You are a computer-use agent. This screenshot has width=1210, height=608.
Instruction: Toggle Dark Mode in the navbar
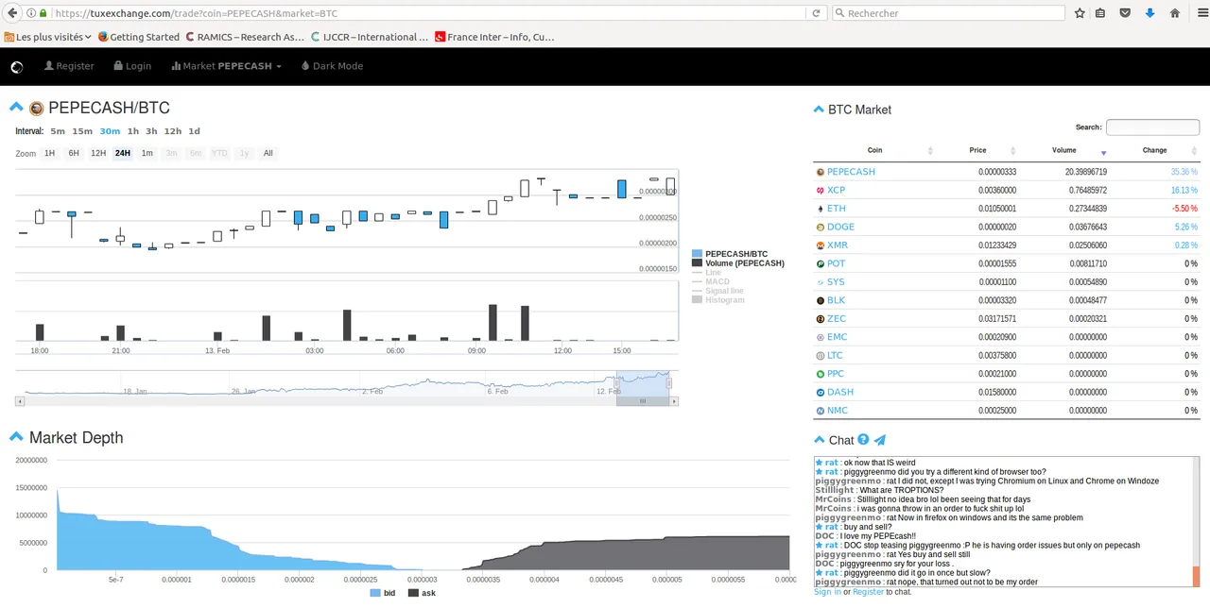tap(332, 66)
